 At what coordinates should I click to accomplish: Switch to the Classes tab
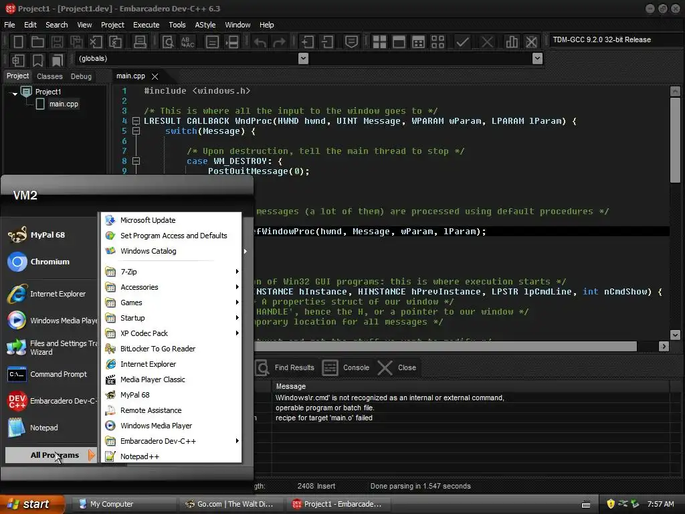pyautogui.click(x=50, y=76)
